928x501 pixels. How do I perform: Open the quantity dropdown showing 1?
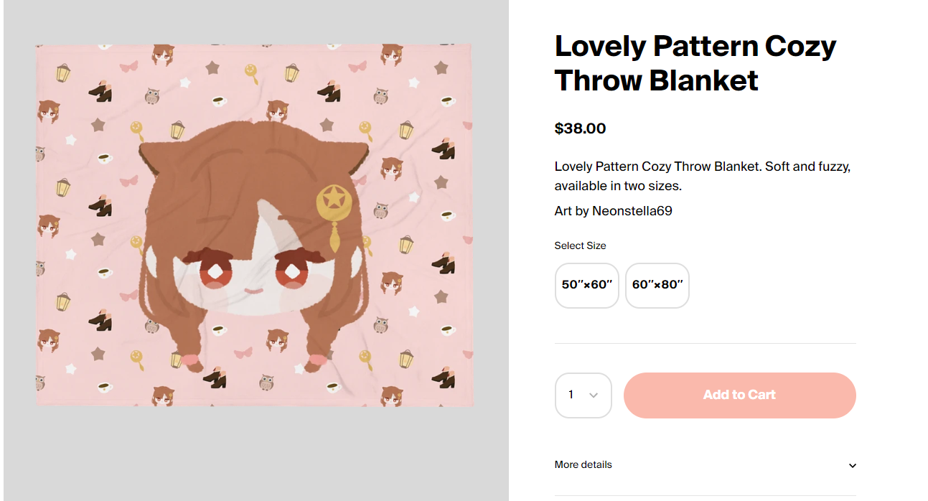click(x=583, y=395)
